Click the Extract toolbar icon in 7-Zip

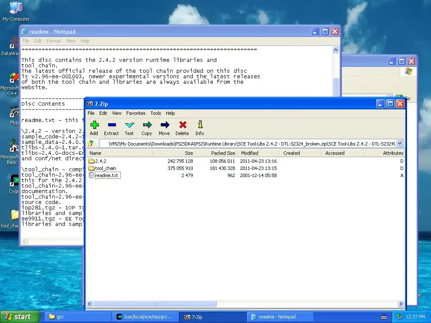click(111, 128)
